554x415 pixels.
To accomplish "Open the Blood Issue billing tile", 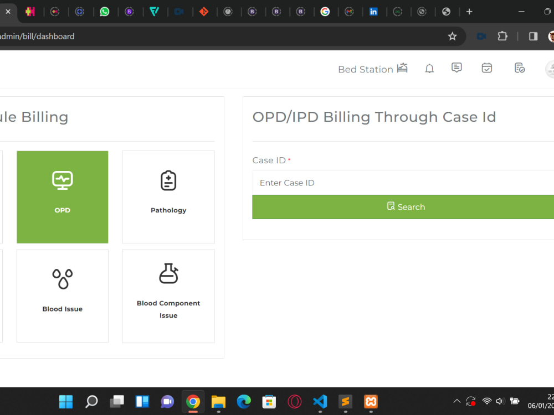I will [x=63, y=295].
